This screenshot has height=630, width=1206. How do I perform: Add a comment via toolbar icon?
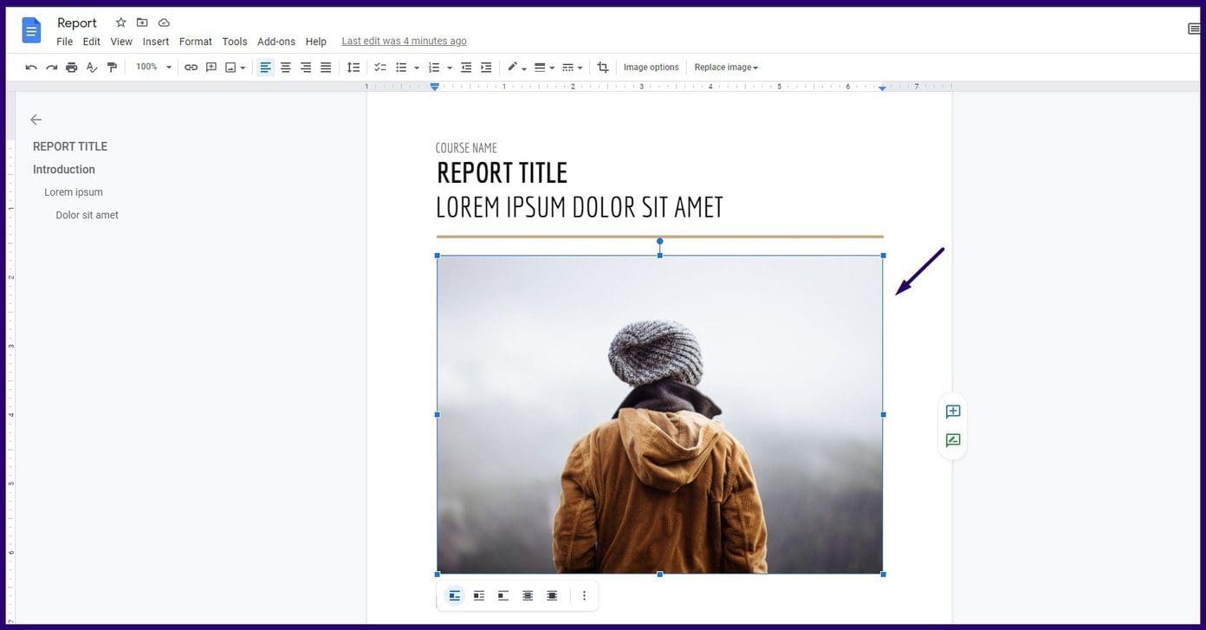211,68
